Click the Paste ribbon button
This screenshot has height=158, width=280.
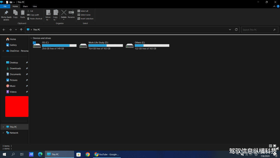(x=23, y=14)
